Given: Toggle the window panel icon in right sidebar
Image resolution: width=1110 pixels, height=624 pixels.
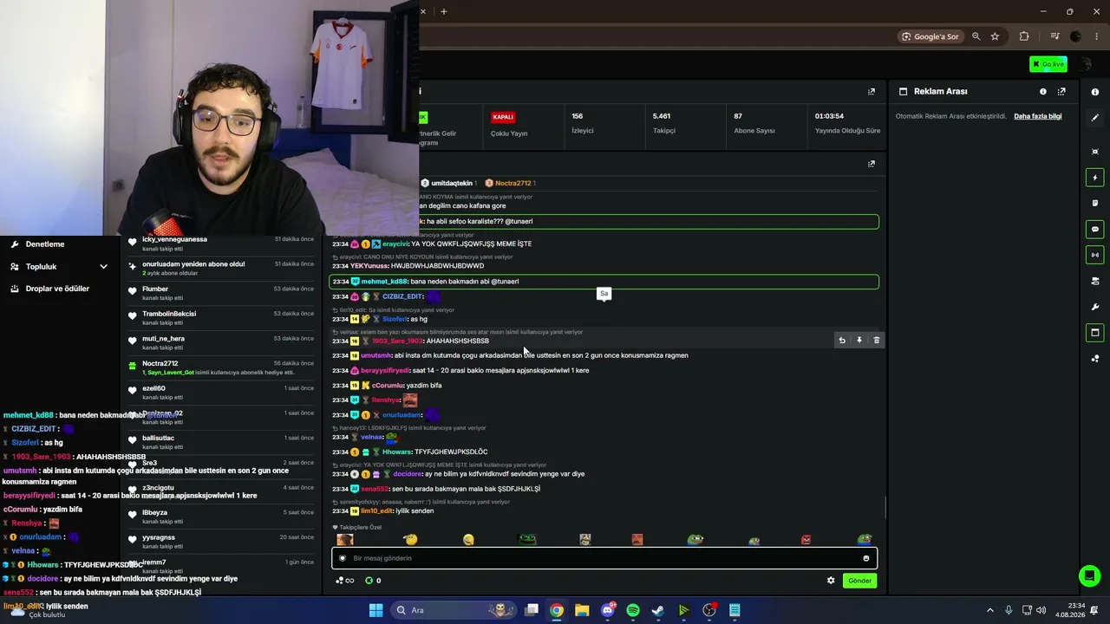Looking at the screenshot, I should pyautogui.click(x=1094, y=333).
